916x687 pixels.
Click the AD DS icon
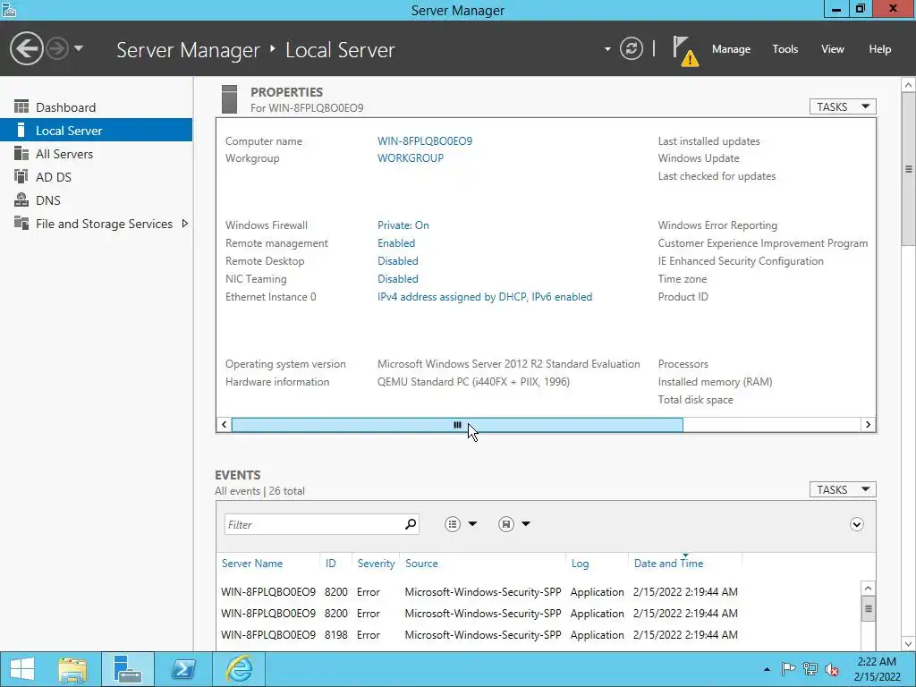click(21, 176)
